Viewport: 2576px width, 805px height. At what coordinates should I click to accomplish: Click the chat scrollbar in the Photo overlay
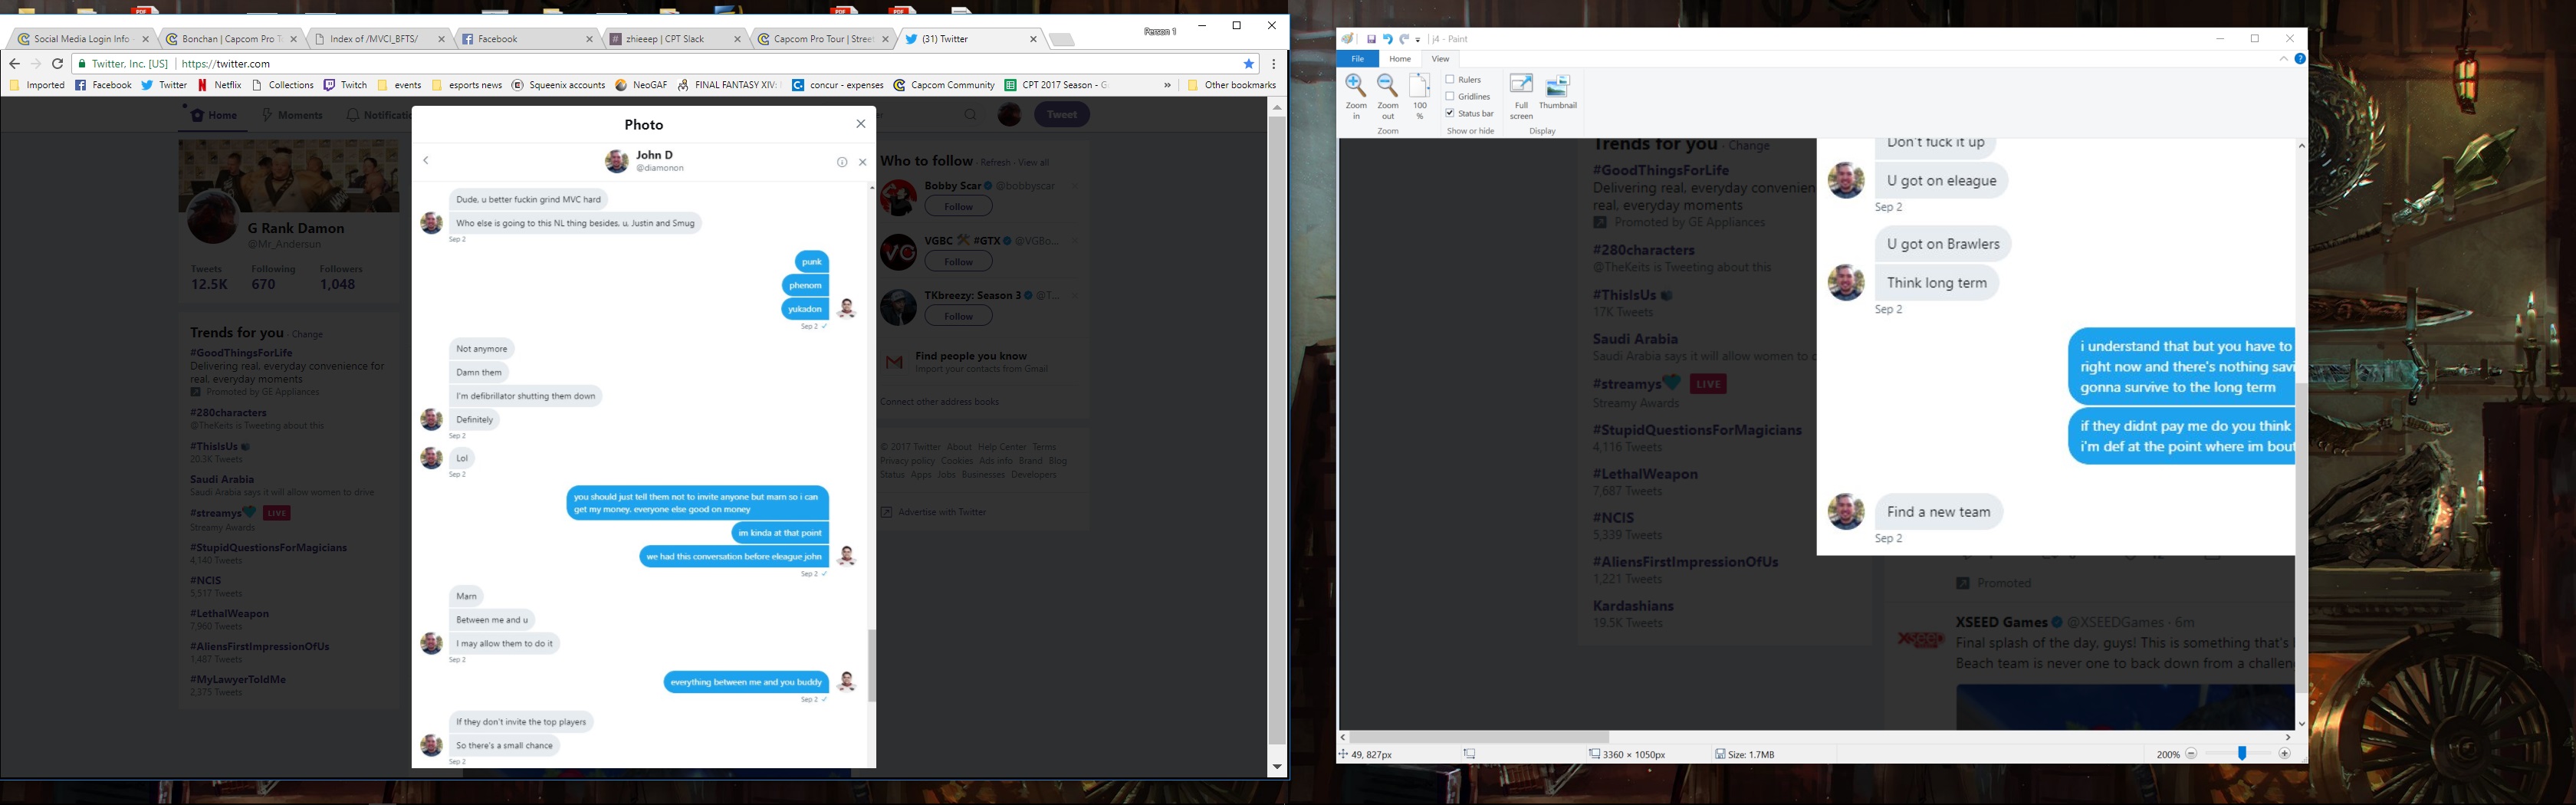pyautogui.click(x=871, y=665)
